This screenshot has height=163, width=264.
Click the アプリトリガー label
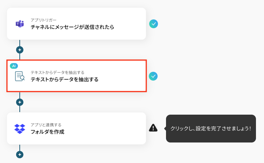[44, 20]
